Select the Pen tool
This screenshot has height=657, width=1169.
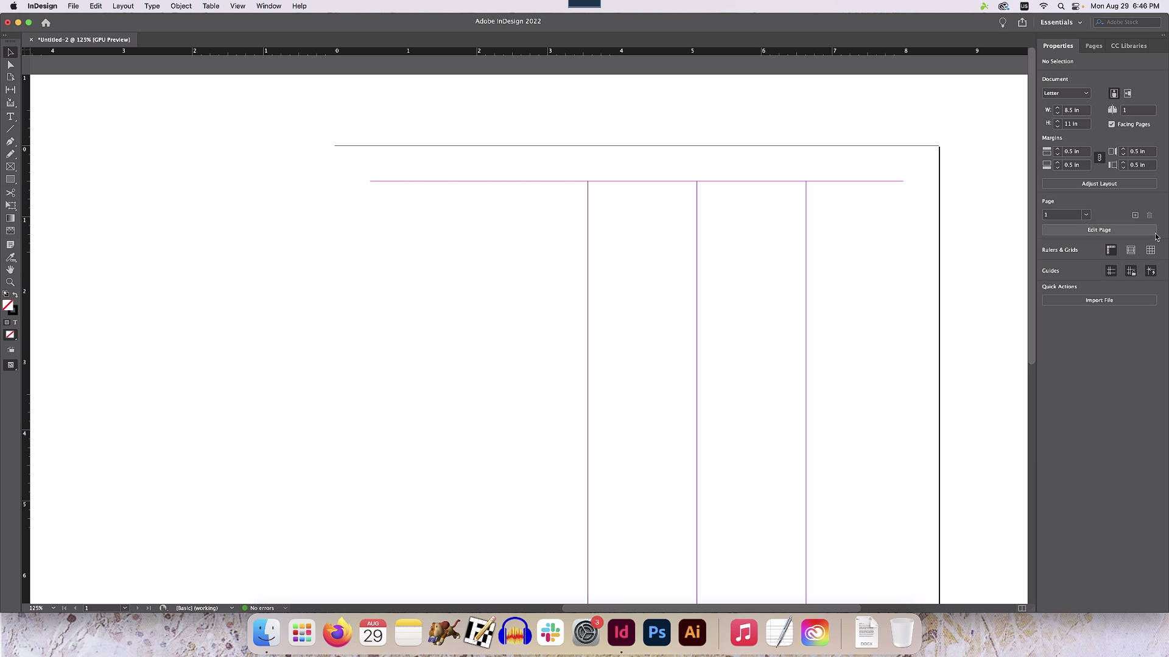click(x=10, y=141)
